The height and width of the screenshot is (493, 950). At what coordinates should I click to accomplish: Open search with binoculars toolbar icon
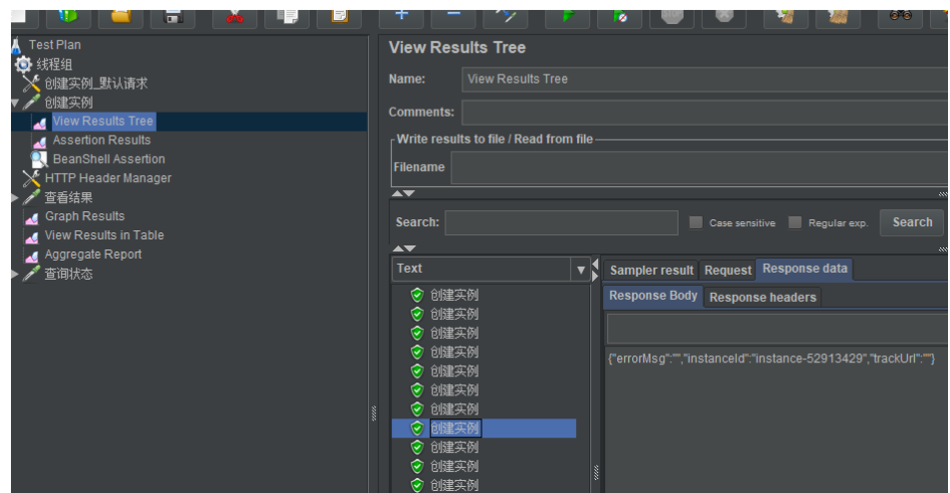tap(900, 17)
